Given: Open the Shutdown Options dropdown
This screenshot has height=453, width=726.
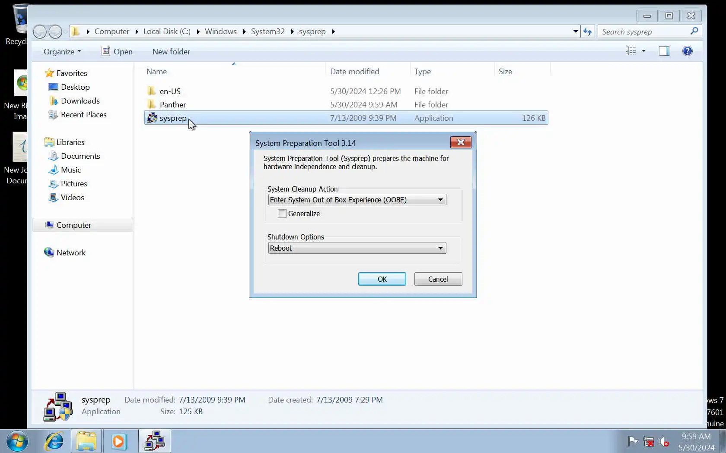Looking at the screenshot, I should (357, 248).
